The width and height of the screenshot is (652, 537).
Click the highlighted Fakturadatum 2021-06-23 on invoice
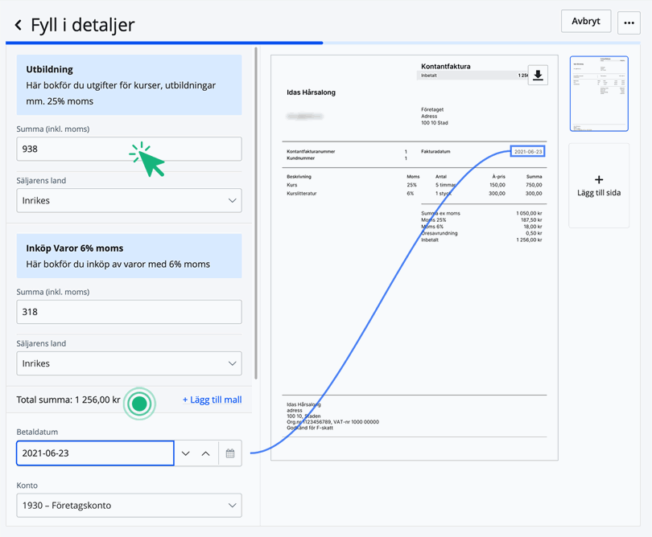coord(528,151)
